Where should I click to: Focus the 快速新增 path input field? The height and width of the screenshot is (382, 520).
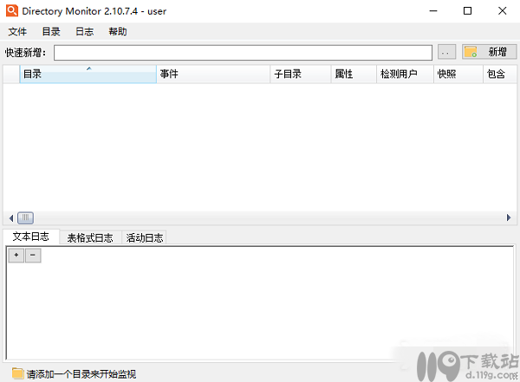pyautogui.click(x=243, y=53)
